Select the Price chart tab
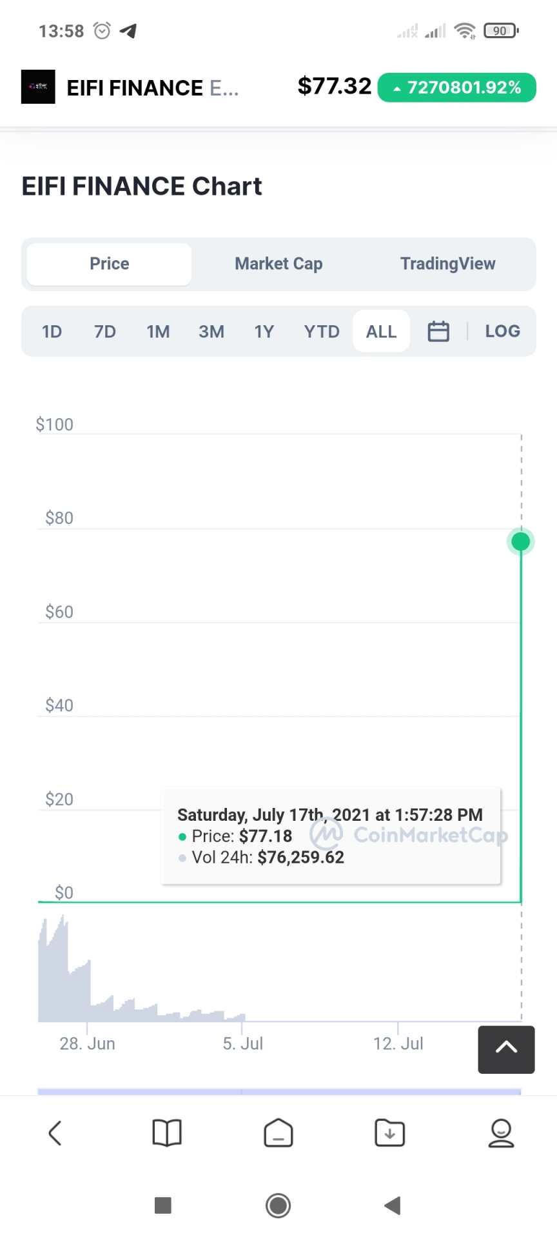The height and width of the screenshot is (1239, 557). pyautogui.click(x=109, y=264)
